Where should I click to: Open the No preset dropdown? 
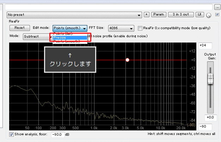pos(74,15)
